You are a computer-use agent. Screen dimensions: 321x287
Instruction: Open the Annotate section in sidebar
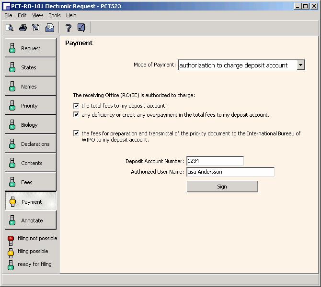(x=30, y=221)
